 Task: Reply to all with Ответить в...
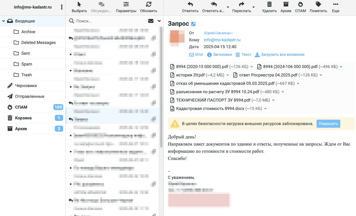[x=213, y=7]
